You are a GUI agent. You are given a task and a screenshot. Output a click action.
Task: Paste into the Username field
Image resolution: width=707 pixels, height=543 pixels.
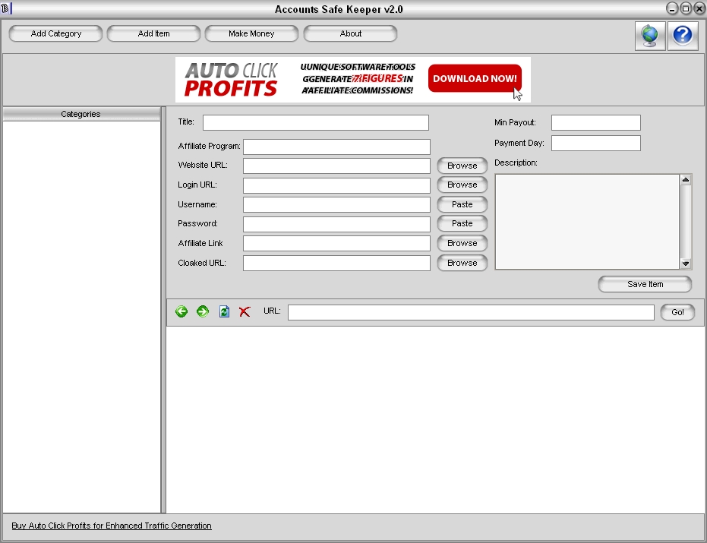[462, 204]
